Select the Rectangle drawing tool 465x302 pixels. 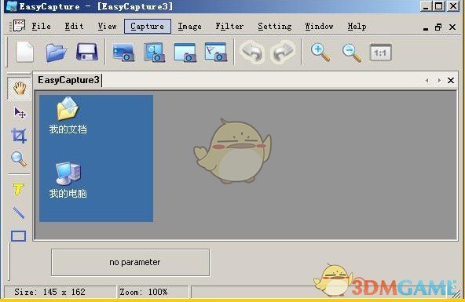tap(18, 236)
